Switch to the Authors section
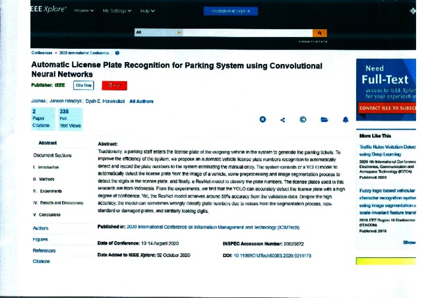Screen dimensions: 422x298 click(x=41, y=227)
